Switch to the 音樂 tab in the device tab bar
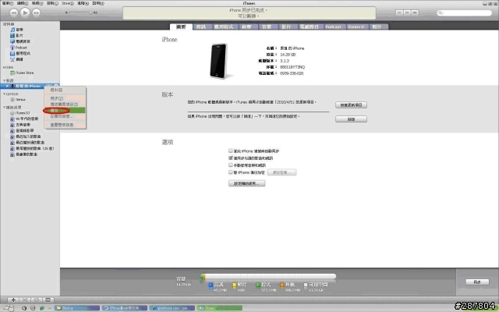 (267, 27)
